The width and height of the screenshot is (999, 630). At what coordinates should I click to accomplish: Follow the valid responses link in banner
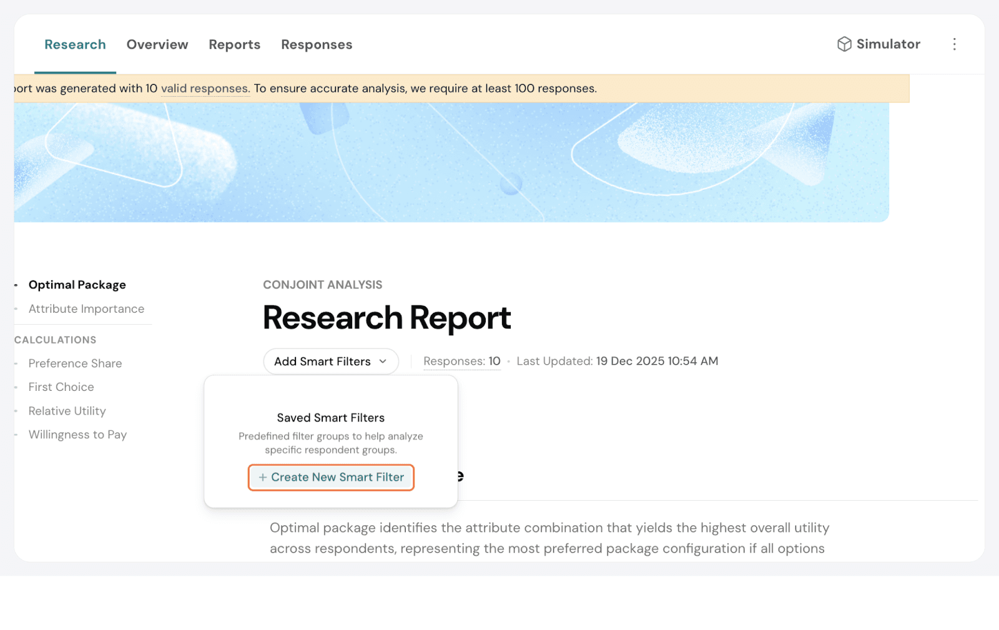pyautogui.click(x=205, y=89)
